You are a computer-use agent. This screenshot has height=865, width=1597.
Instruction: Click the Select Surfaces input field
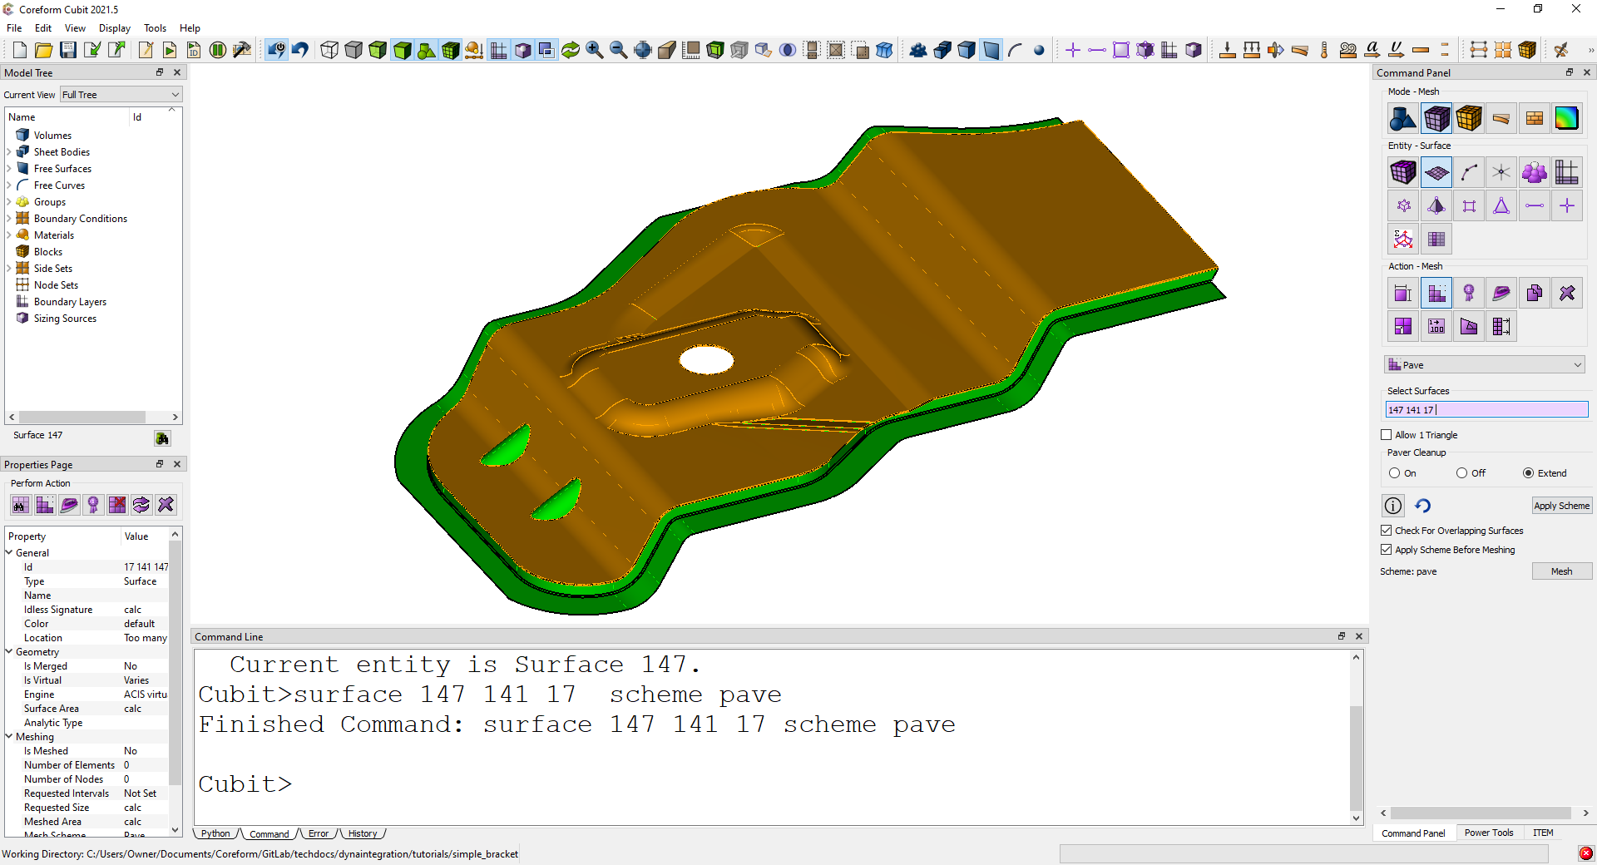pos(1486,410)
